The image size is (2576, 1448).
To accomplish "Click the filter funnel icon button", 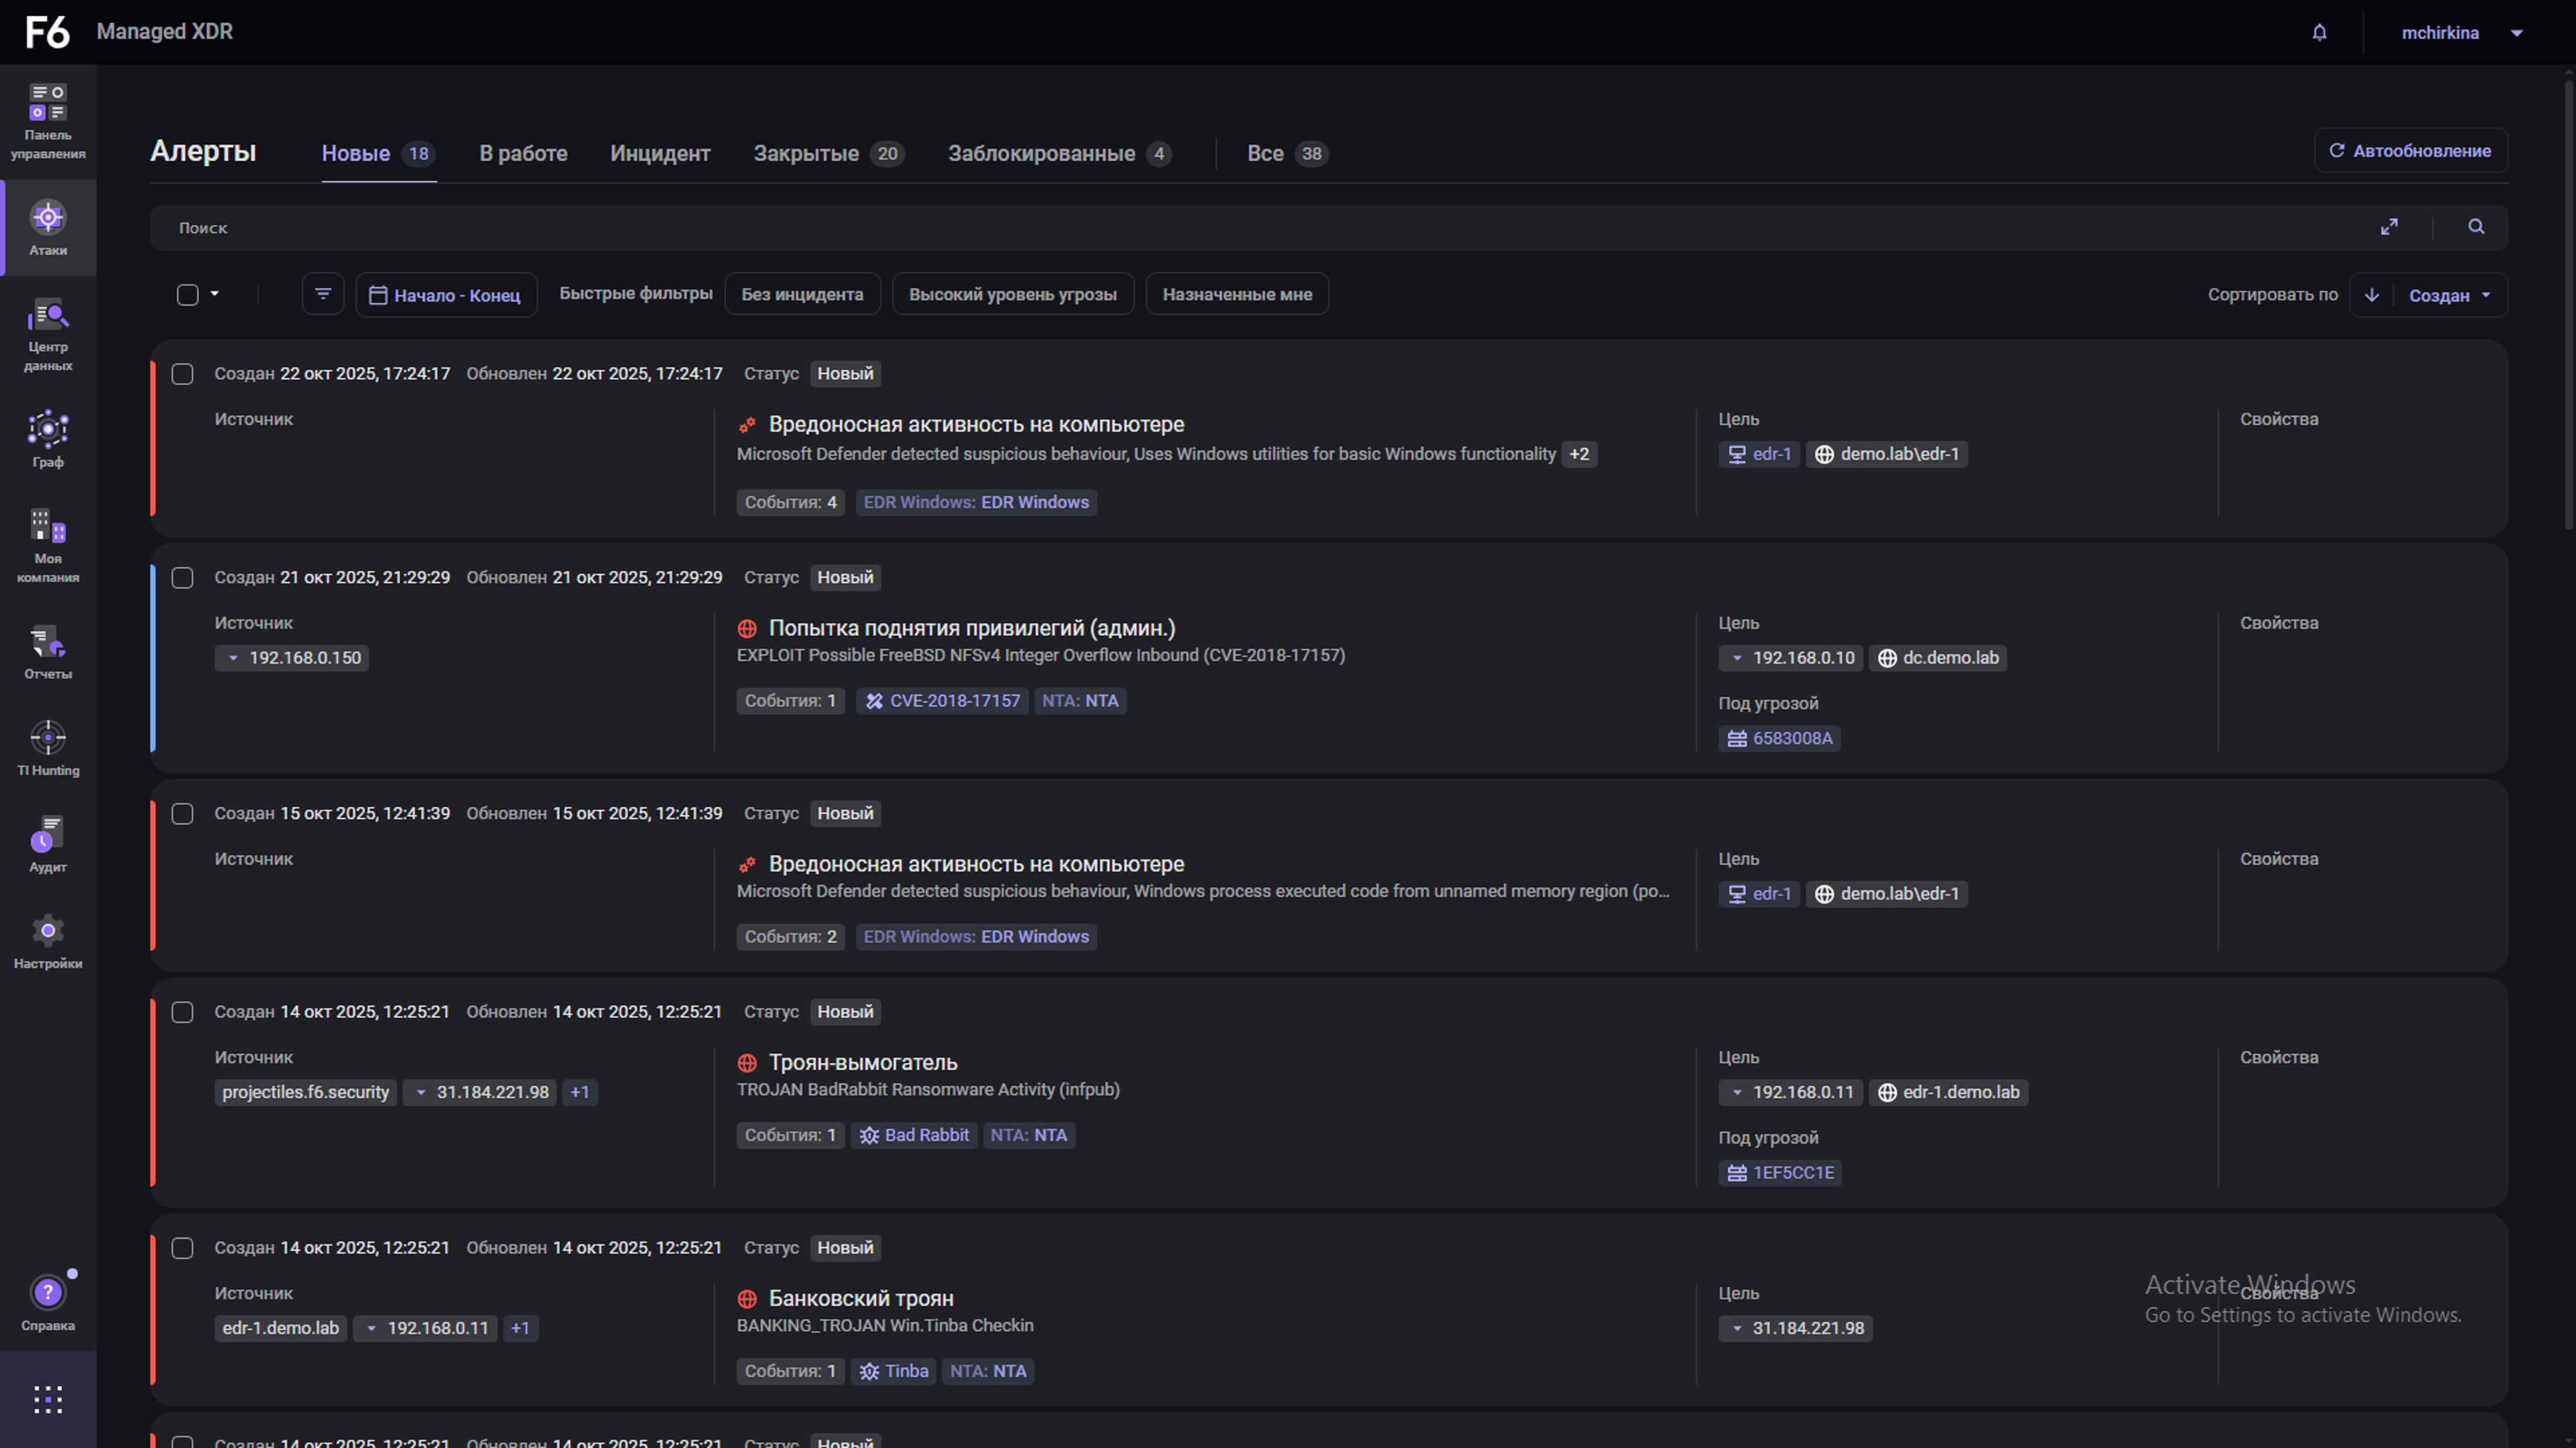I will coord(323,295).
